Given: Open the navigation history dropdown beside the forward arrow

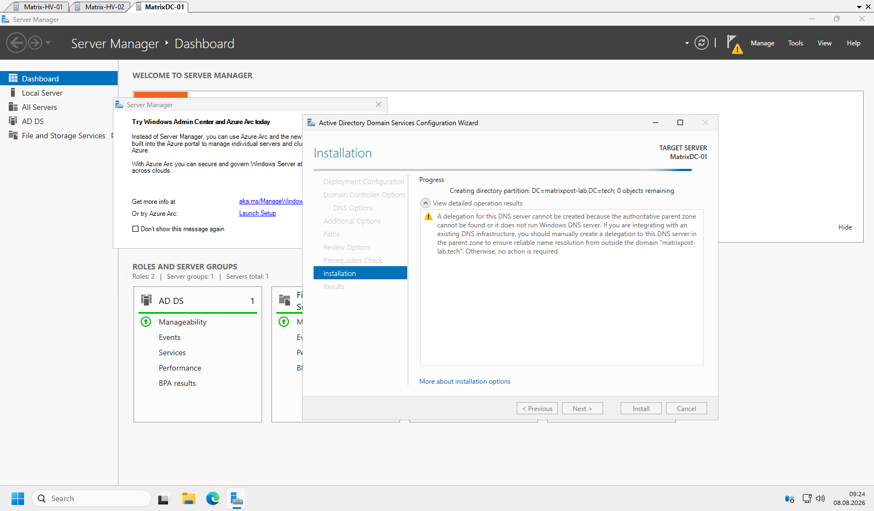Looking at the screenshot, I should pyautogui.click(x=48, y=43).
